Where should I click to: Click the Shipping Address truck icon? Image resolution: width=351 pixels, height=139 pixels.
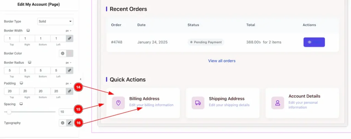click(198, 103)
